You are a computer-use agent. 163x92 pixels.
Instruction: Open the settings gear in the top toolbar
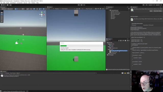click(x=10, y=5)
